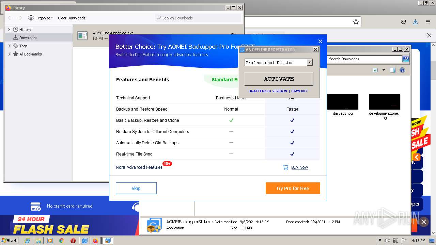The width and height of the screenshot is (436, 245).
Task: Select Downloads in the Library sidebar
Action: pos(28,38)
